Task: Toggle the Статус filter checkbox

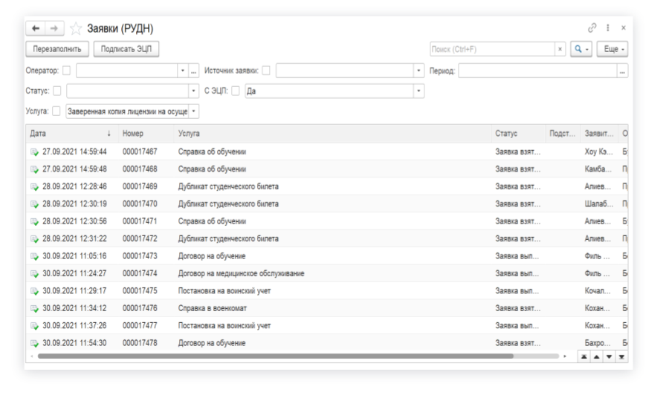Action: click(57, 91)
